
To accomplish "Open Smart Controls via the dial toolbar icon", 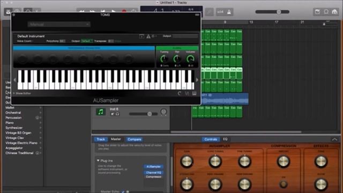I will coord(28,11).
